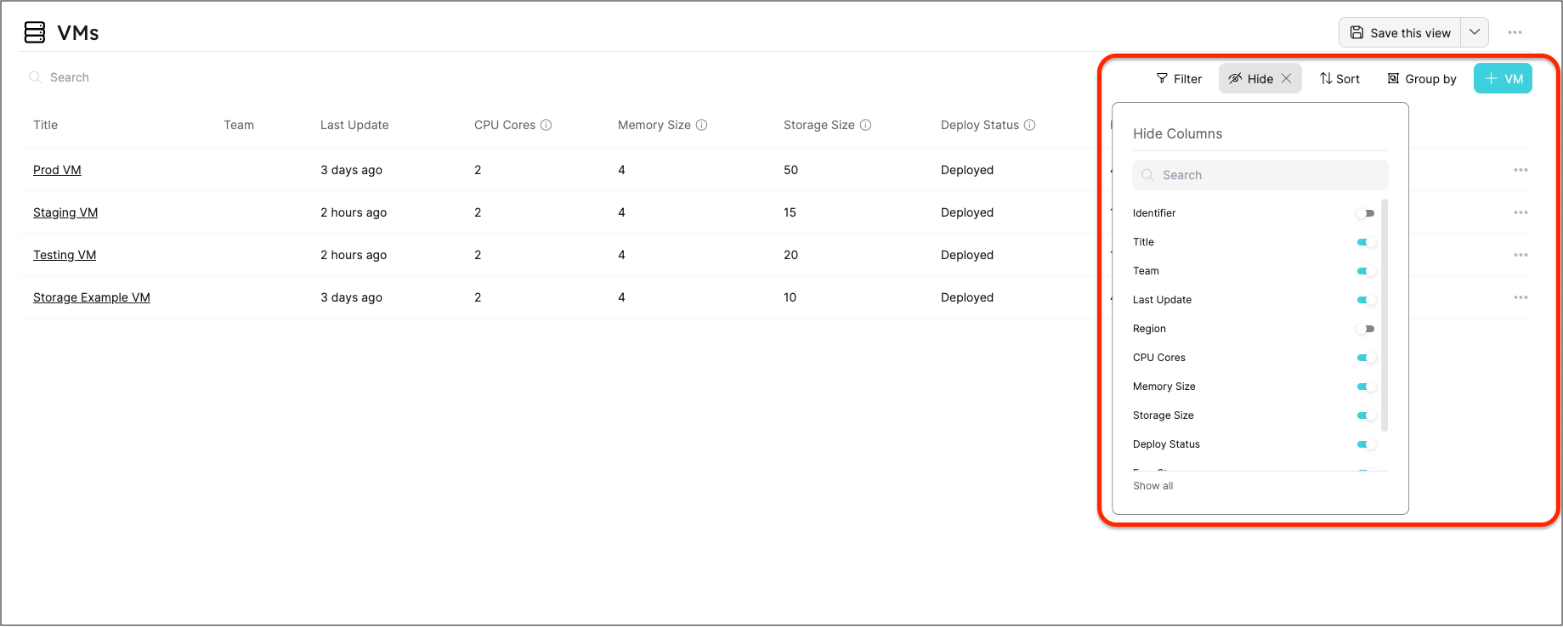Open the Prod VM link
Viewport: 1563px width, 627px height.
[57, 170]
